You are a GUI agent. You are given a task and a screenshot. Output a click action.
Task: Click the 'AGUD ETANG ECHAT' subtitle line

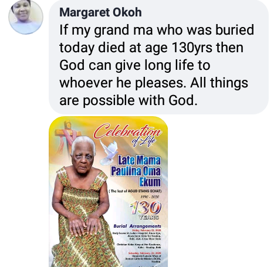pos(135,191)
